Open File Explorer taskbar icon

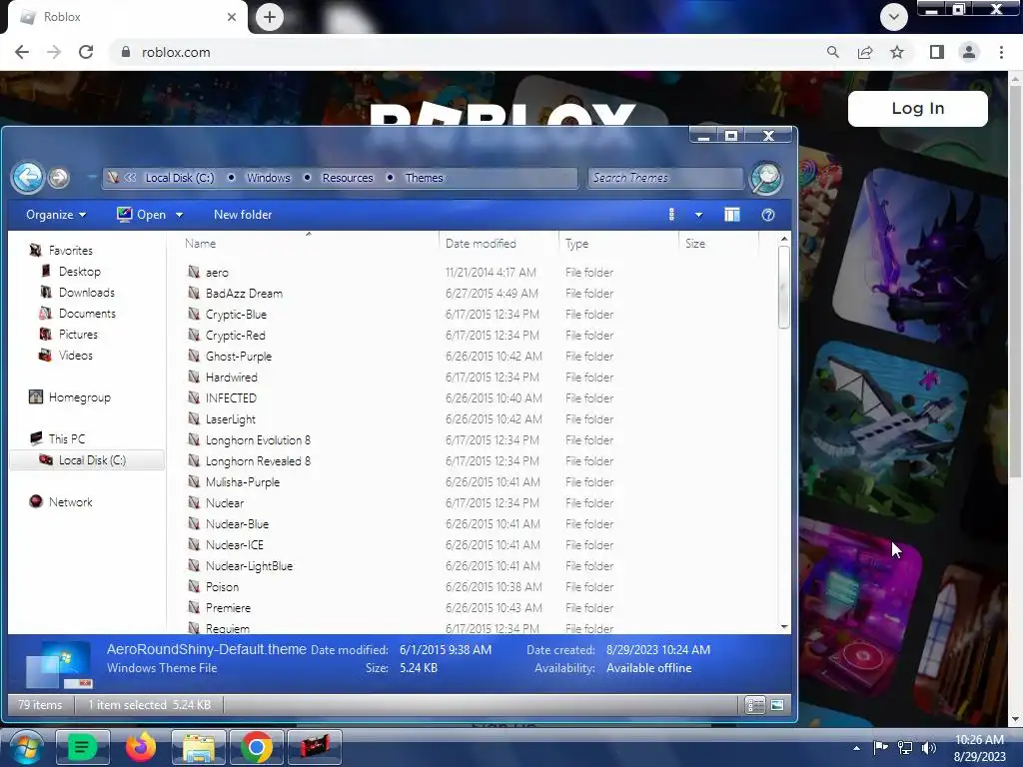(199, 747)
